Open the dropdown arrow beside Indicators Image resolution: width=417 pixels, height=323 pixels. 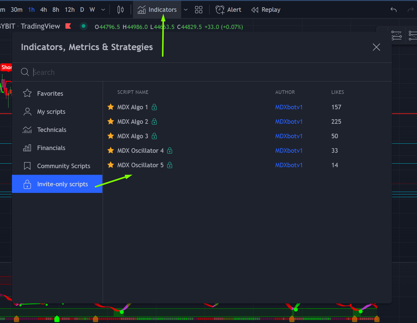(x=186, y=9)
